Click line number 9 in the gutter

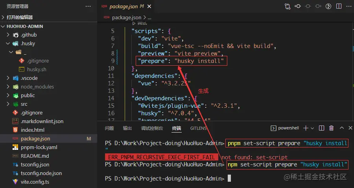113,61
